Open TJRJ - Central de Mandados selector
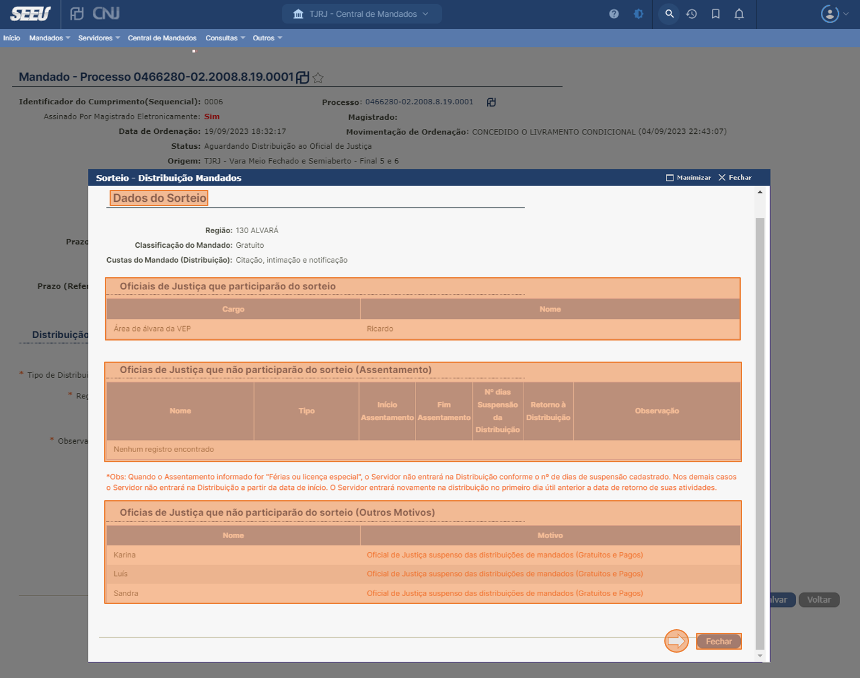The image size is (860, 678). [361, 14]
